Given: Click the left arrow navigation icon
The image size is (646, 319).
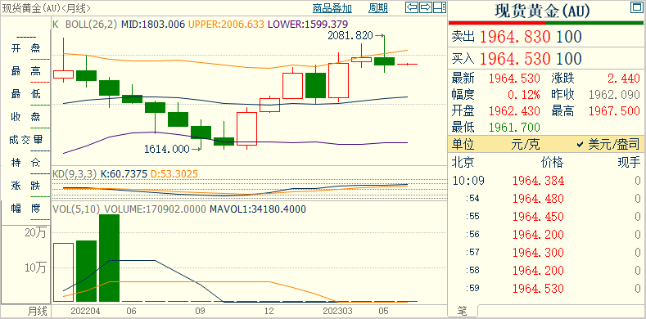Looking at the screenshot, I should pos(412,7).
